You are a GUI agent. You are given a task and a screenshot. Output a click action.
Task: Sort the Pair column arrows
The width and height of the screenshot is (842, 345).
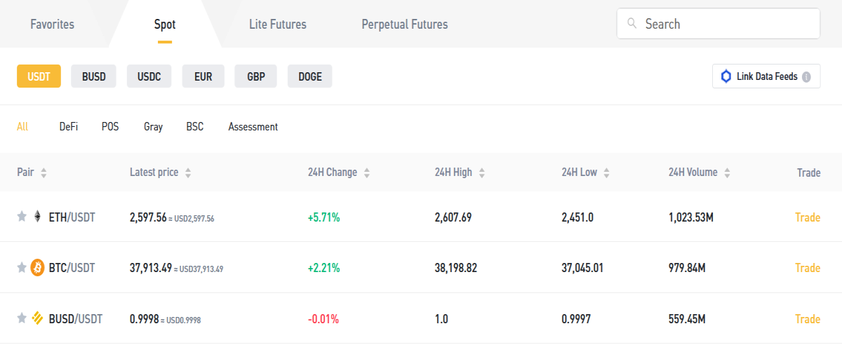44,172
